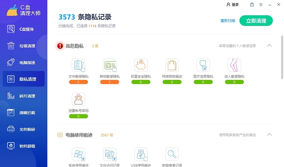
Task: Tick the checkbox on 文件敏感隐私
Action: coord(83,70)
